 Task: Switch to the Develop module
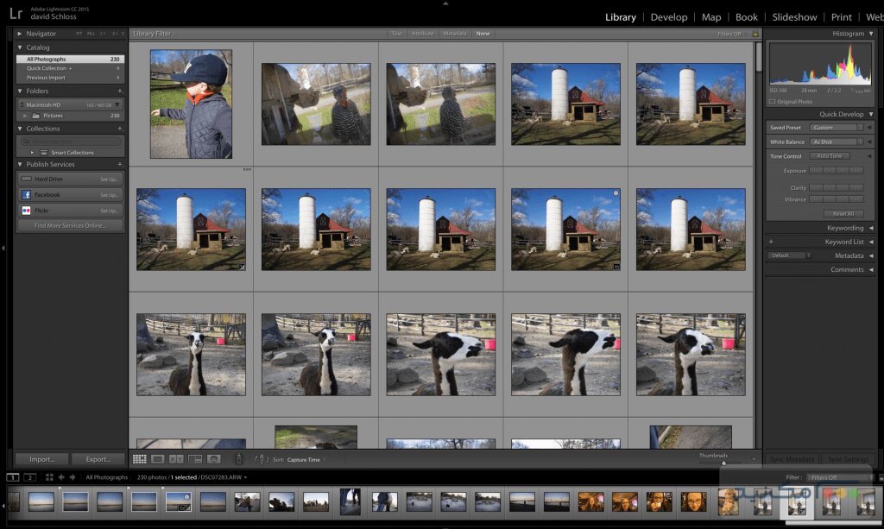[x=669, y=16]
